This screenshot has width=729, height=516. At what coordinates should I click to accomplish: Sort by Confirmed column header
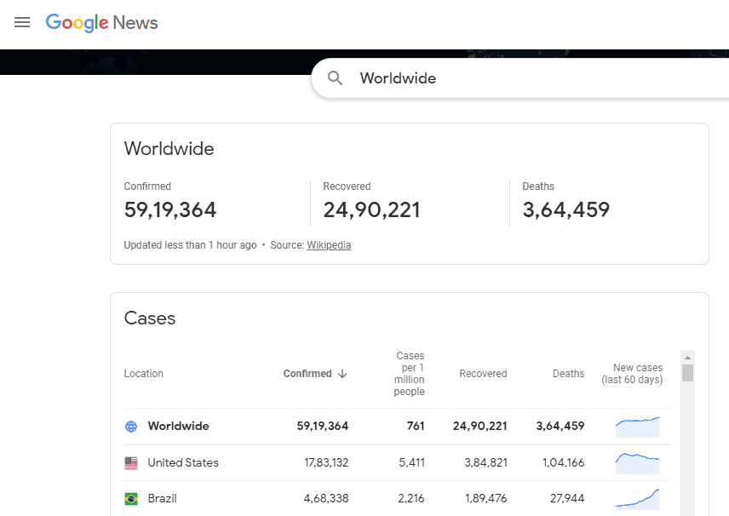click(x=307, y=374)
